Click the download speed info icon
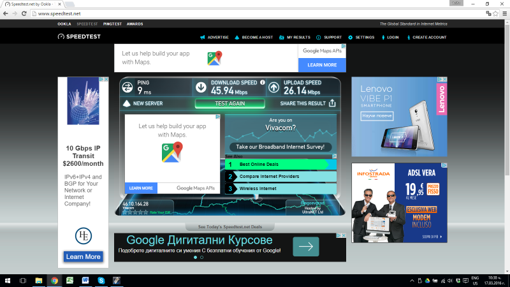 coord(263,83)
